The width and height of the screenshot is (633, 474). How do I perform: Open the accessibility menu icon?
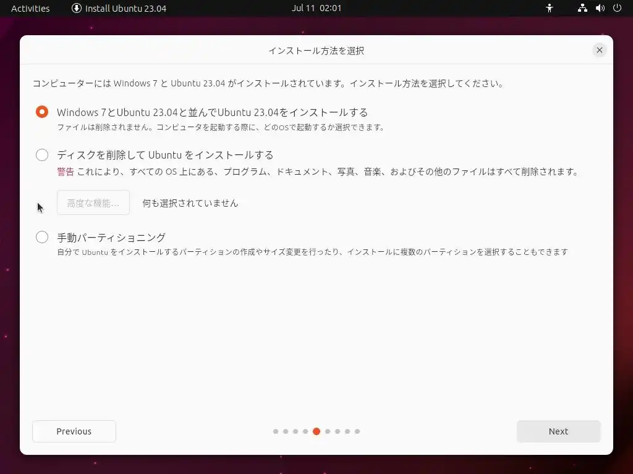click(x=550, y=8)
